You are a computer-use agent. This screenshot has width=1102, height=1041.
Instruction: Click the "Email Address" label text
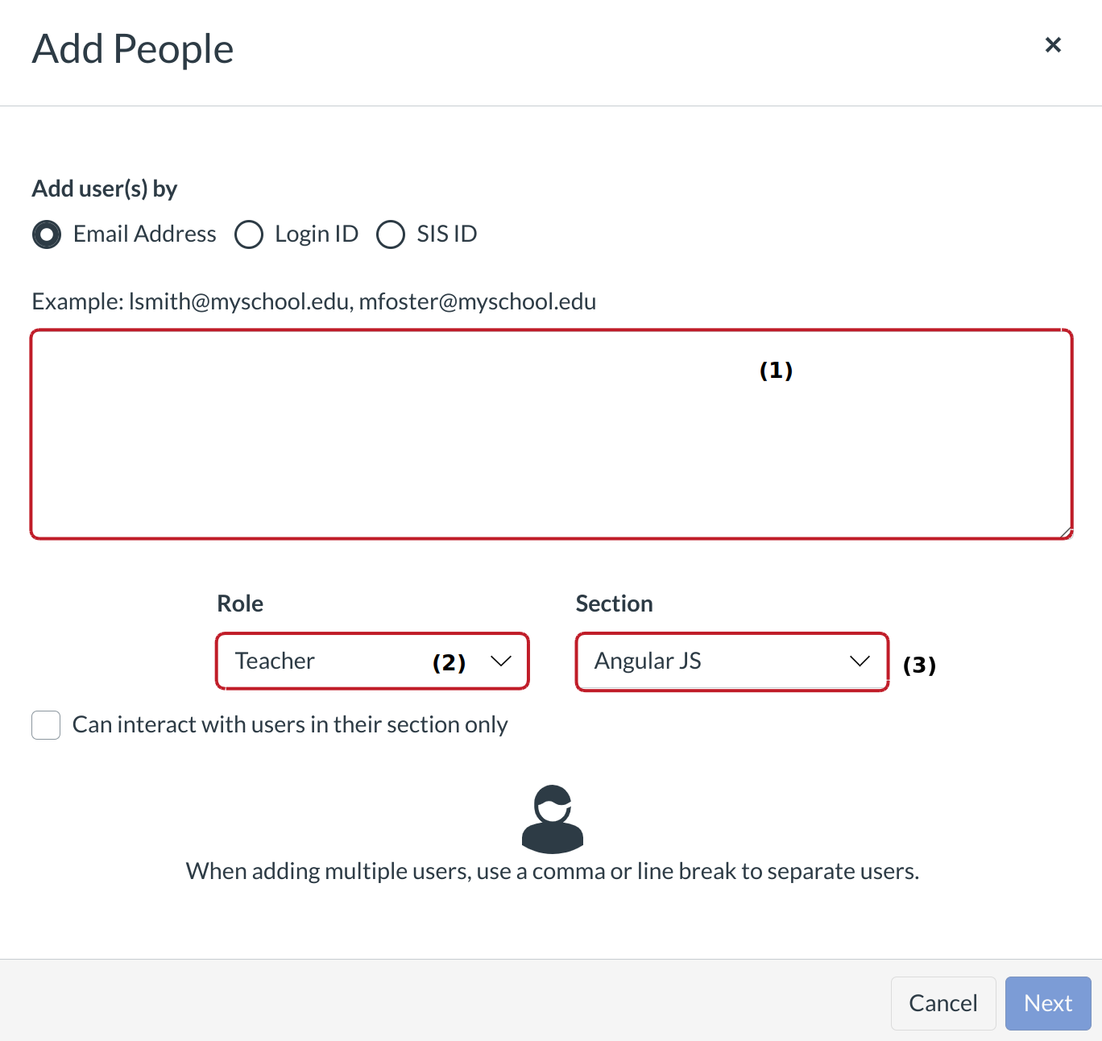[x=145, y=234]
